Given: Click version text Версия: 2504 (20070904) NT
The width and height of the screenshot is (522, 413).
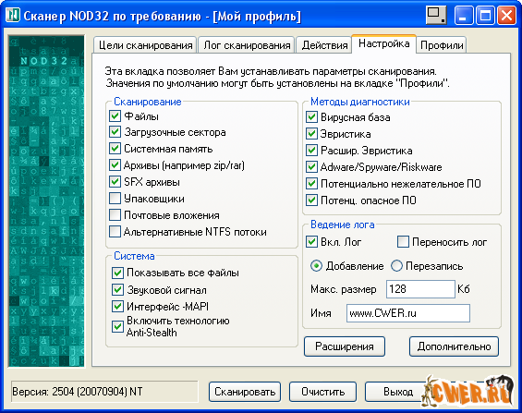Looking at the screenshot, I should [x=78, y=392].
